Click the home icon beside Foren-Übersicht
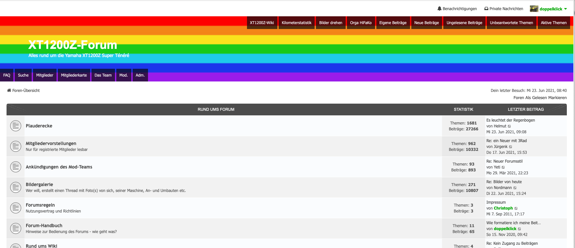 tap(9, 91)
